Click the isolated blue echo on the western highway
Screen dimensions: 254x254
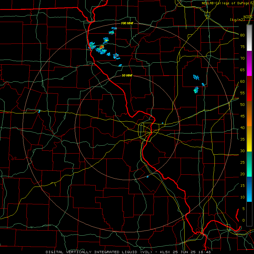39,111
